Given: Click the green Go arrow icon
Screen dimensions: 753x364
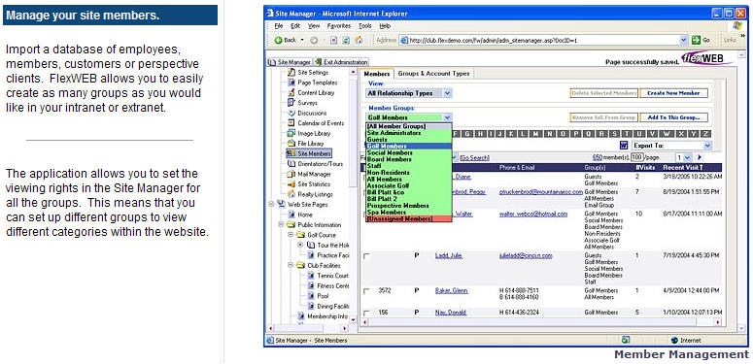Looking at the screenshot, I should pos(696,41).
